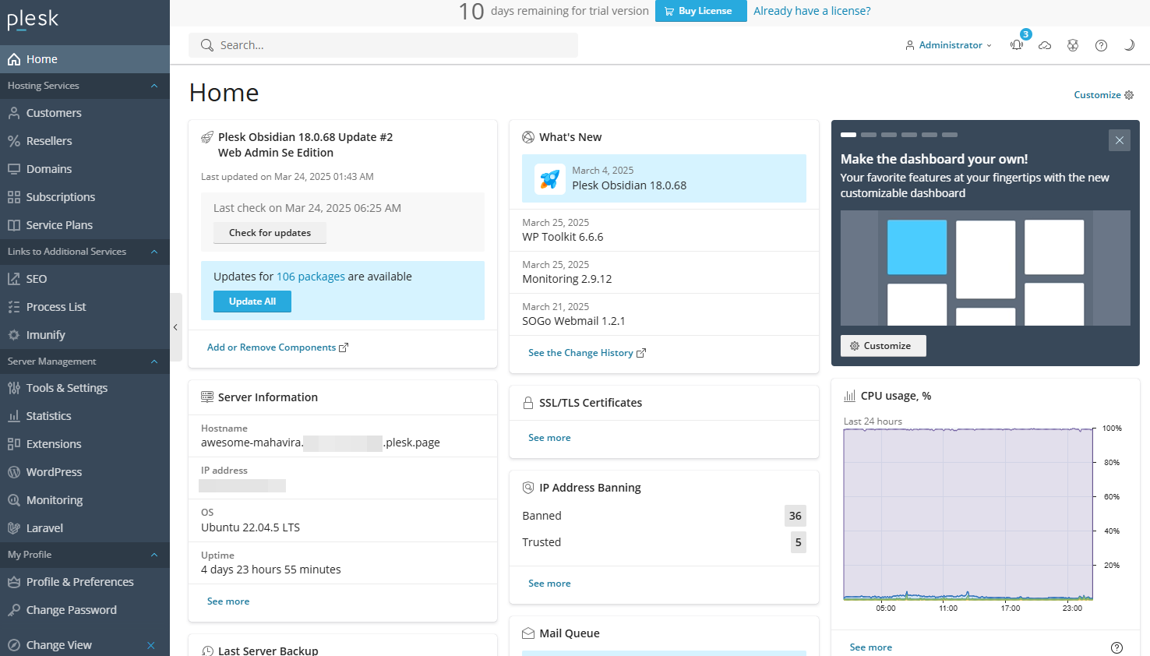This screenshot has height=656, width=1150.
Task: Open the 106 packages link
Action: [311, 277]
